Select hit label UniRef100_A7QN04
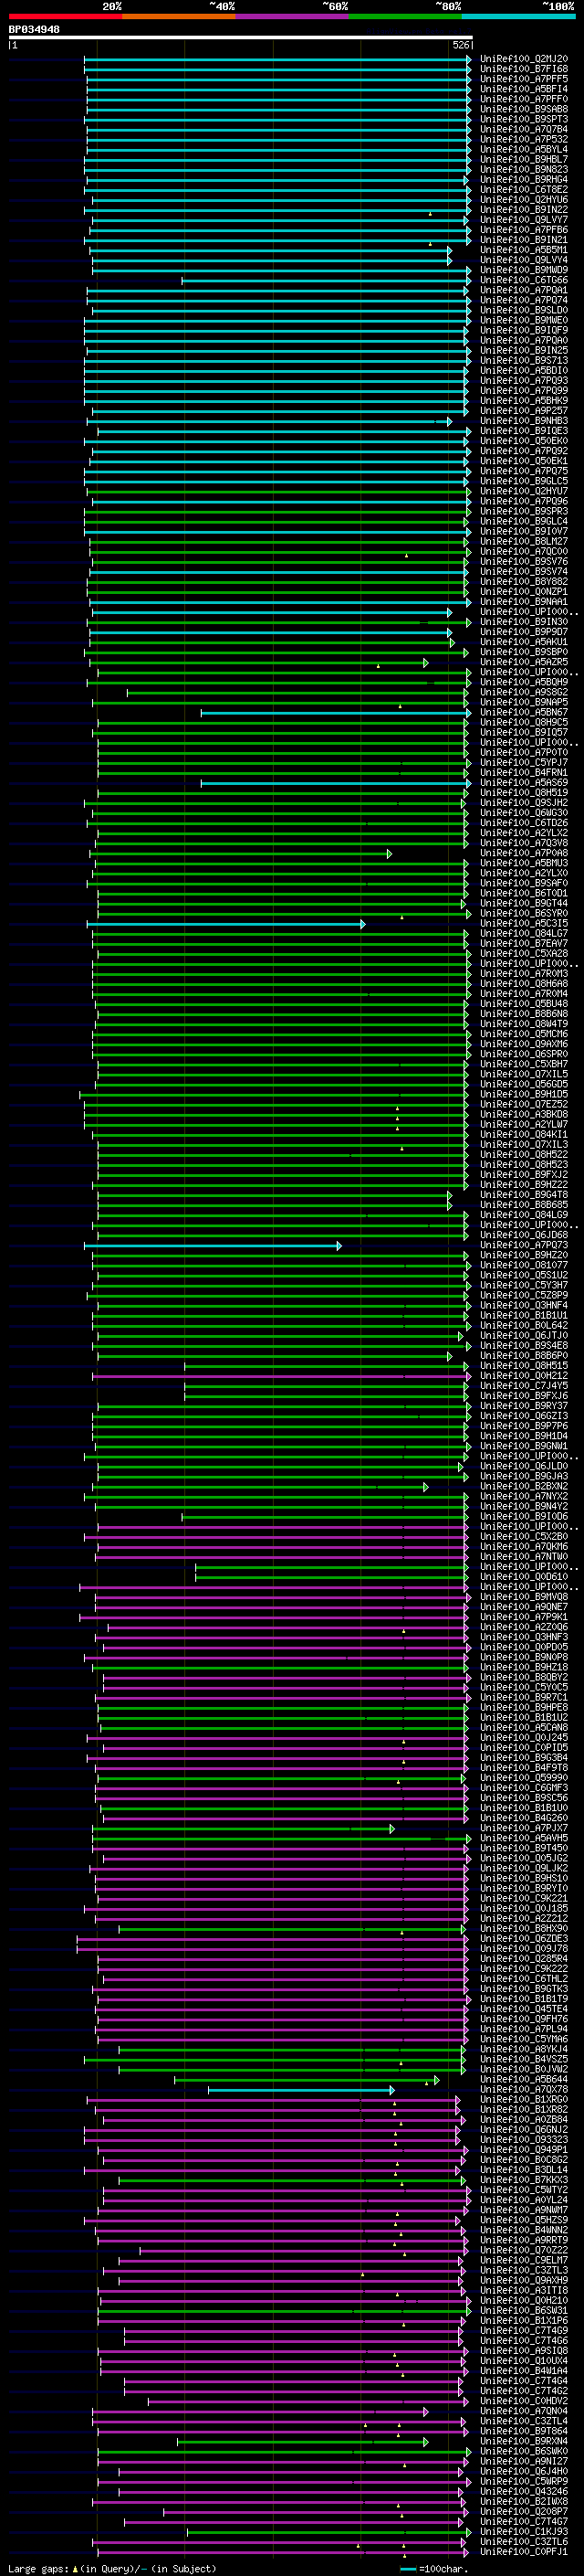 pyautogui.click(x=524, y=2411)
